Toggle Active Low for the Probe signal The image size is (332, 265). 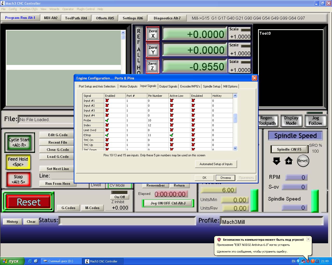171,120
